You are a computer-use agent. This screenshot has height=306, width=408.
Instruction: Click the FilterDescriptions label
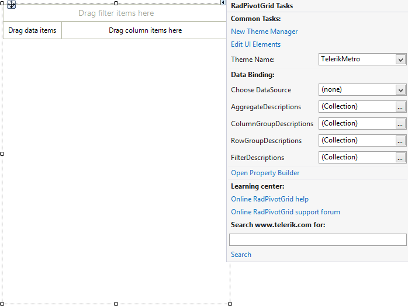pyautogui.click(x=257, y=158)
